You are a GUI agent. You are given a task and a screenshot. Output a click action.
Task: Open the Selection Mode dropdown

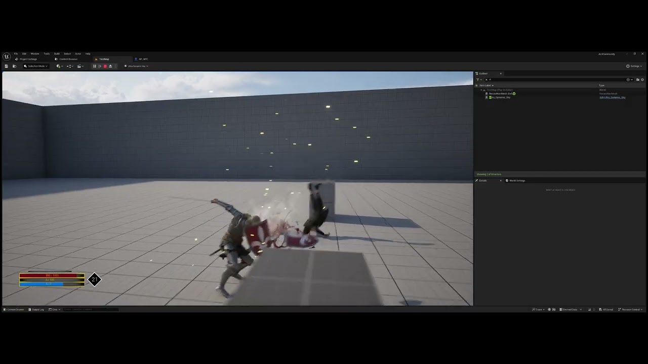[35, 66]
